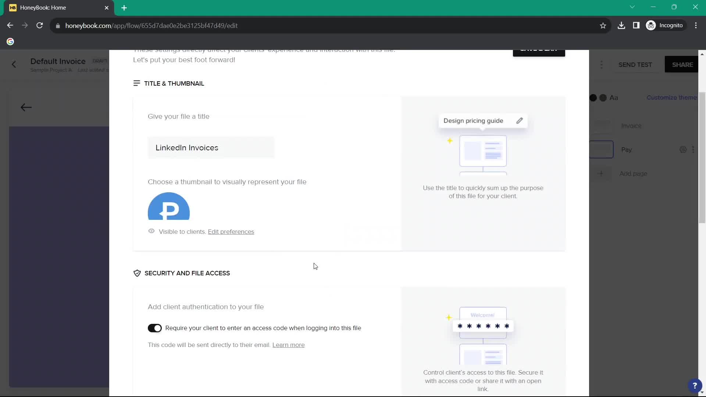Click the eye visibility icon next to Visible to clients
Image resolution: width=706 pixels, height=397 pixels.
click(151, 231)
